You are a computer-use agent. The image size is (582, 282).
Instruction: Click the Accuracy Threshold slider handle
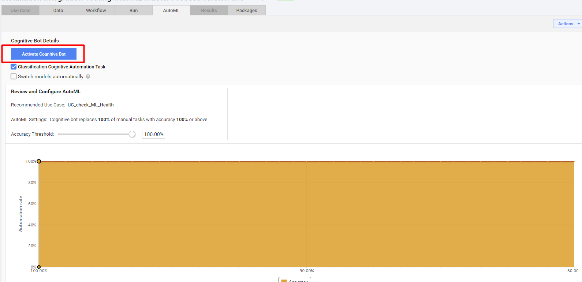tap(132, 134)
